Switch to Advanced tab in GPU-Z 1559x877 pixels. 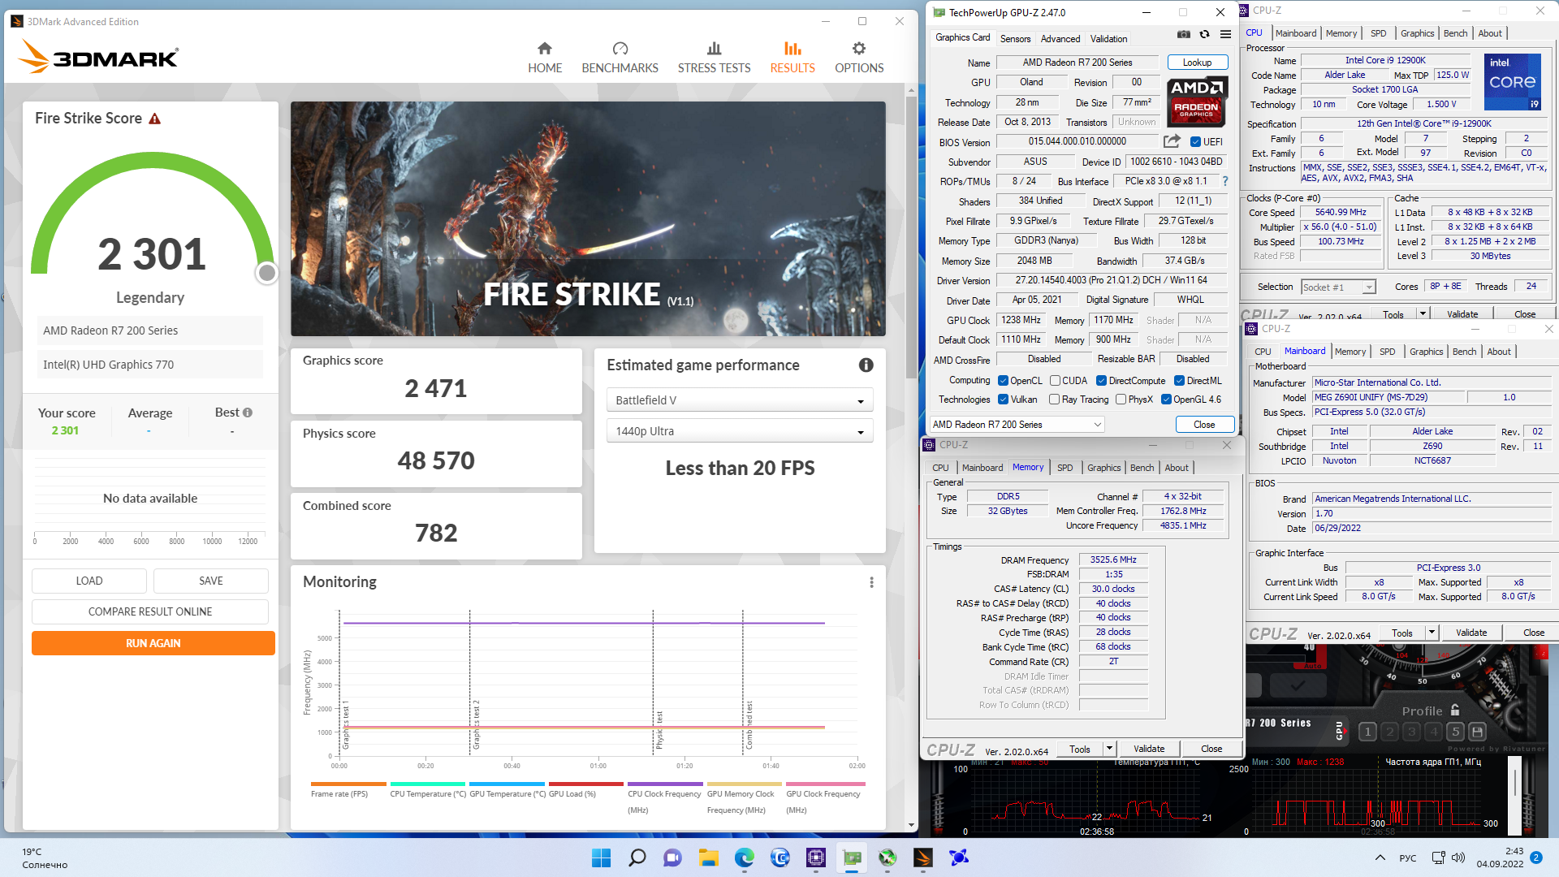pyautogui.click(x=1060, y=39)
